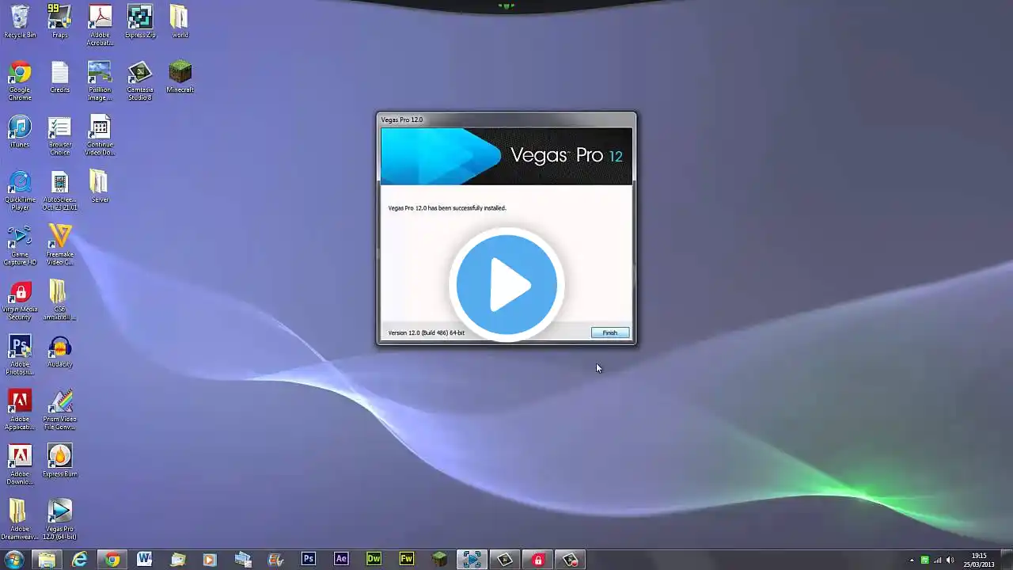Select the CS6 amtlib.dll folder on the desktop
This screenshot has width=1013, height=570.
pos(60,301)
